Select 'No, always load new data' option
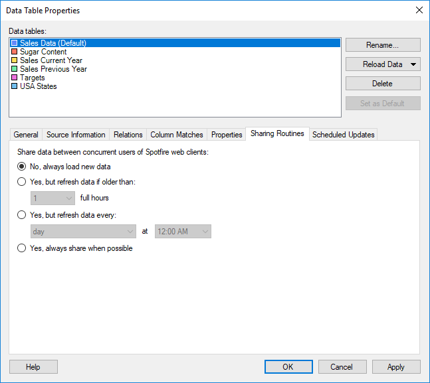Image resolution: width=430 pixels, height=383 pixels. pyautogui.click(x=64, y=167)
